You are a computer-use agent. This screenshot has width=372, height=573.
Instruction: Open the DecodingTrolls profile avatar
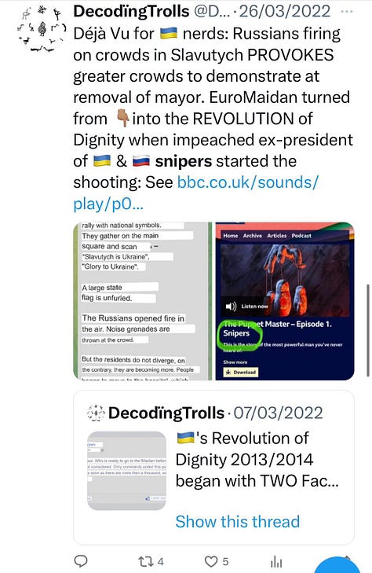coord(42,29)
